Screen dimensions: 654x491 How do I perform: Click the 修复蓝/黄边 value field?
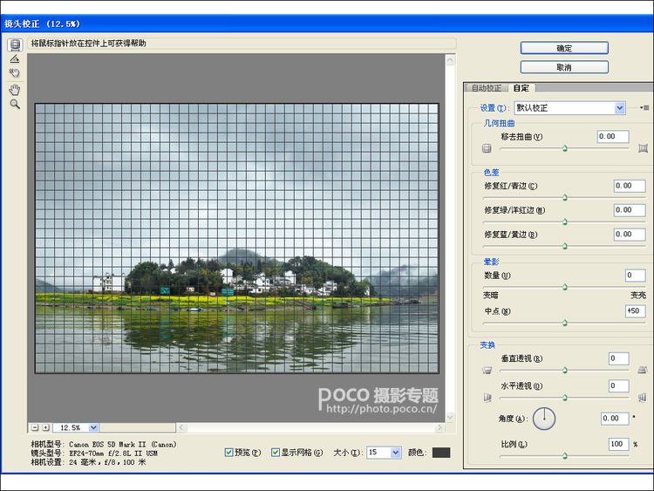click(x=630, y=234)
